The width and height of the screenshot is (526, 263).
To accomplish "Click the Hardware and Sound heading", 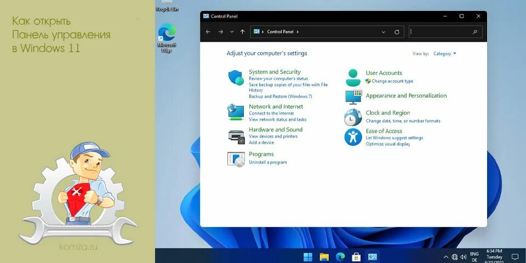I will click(276, 129).
